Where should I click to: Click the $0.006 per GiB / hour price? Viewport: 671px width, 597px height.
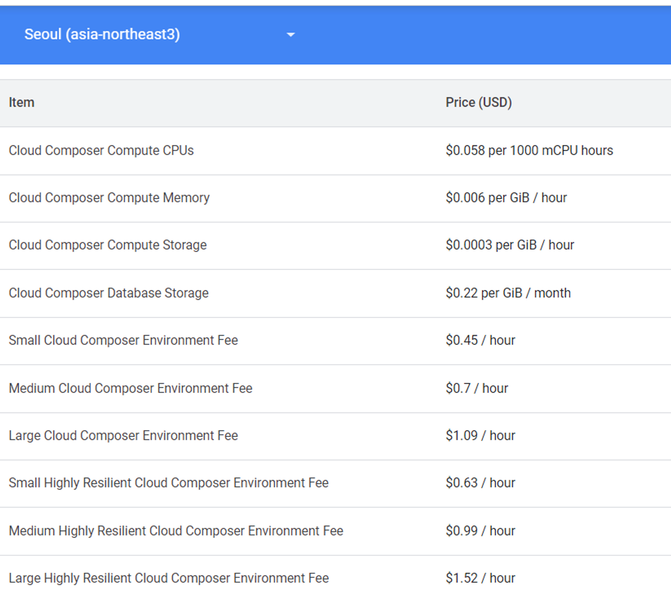tap(506, 198)
